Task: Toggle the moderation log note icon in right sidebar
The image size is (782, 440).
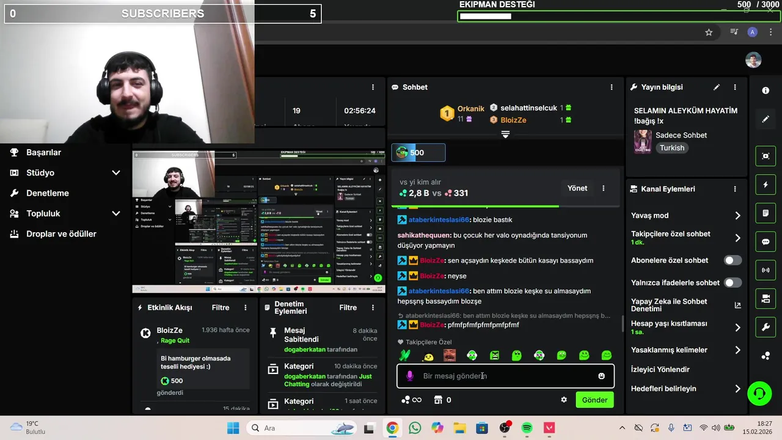Action: click(766, 213)
